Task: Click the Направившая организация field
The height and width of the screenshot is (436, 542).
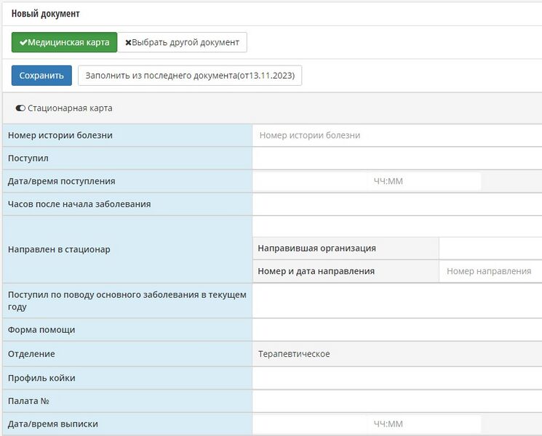Action: tap(490, 249)
